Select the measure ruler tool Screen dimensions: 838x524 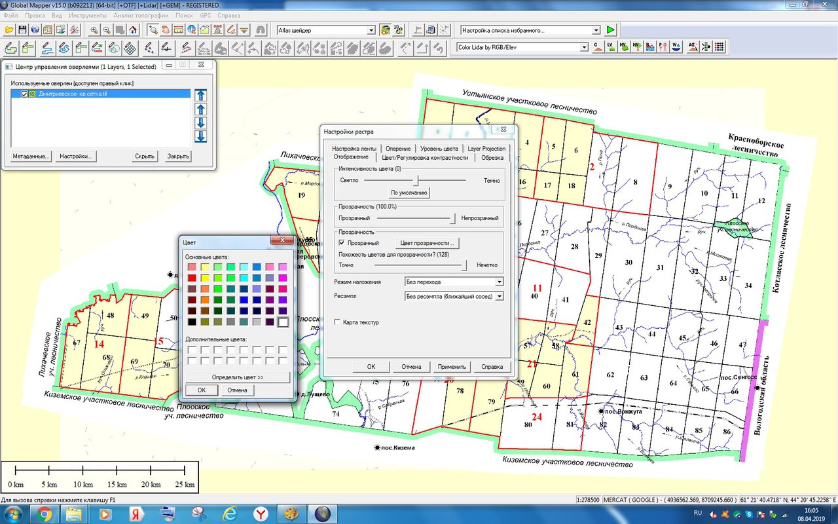tap(178, 29)
